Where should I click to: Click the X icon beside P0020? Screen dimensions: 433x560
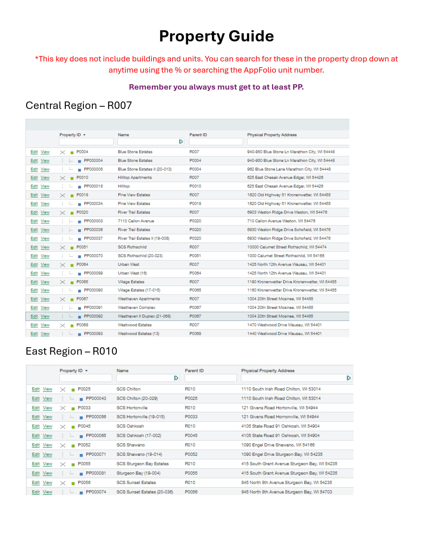click(62, 213)
